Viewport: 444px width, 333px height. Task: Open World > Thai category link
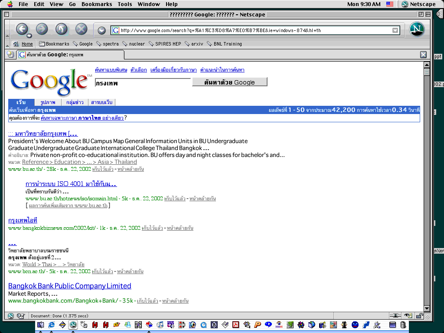coord(53,264)
